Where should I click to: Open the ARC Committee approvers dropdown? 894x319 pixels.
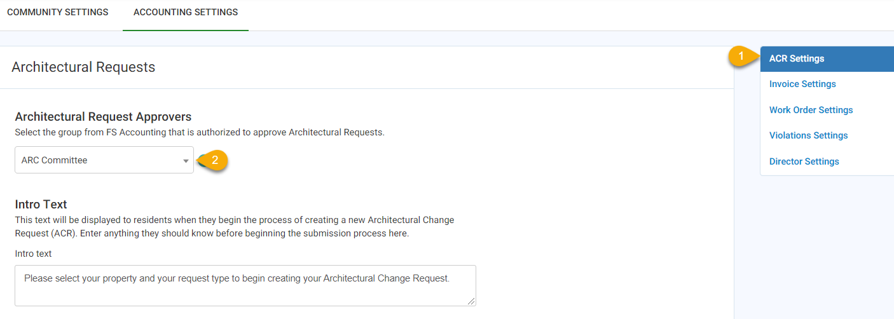click(x=104, y=160)
